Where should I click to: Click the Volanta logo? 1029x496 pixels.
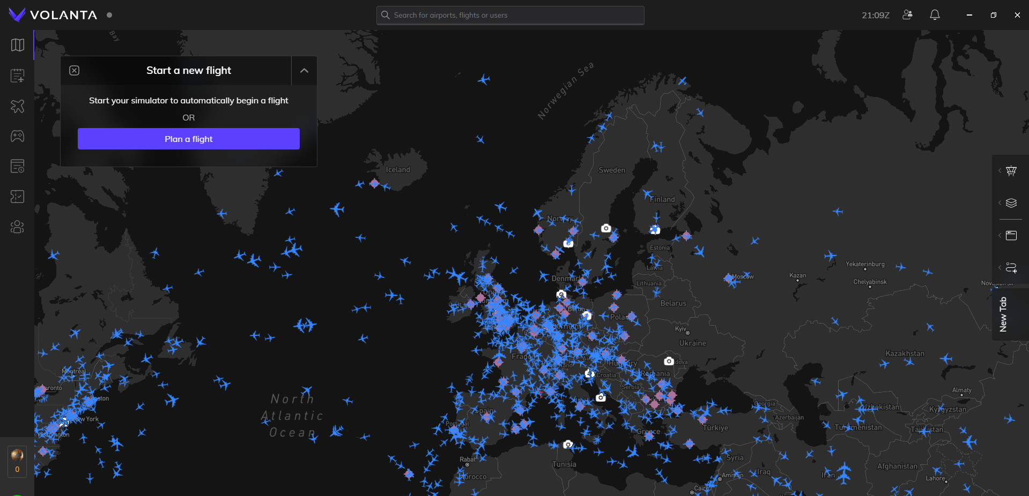pos(53,15)
